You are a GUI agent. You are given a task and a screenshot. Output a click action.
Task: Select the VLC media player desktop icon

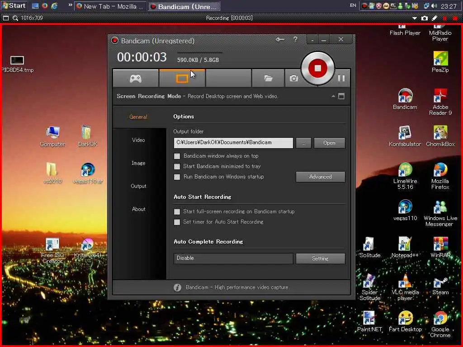coord(405,287)
